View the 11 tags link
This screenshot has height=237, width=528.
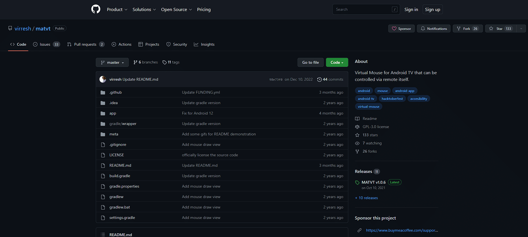click(171, 62)
